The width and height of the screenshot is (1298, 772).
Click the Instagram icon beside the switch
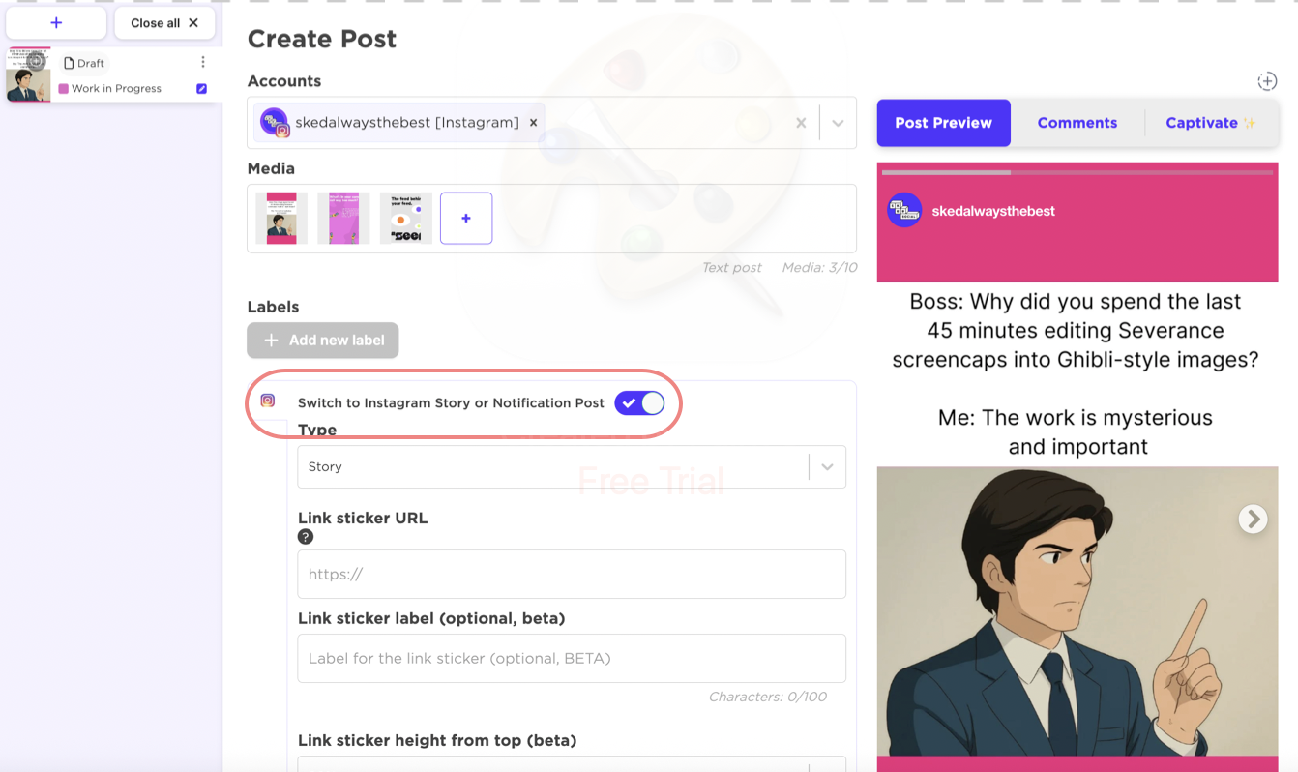click(x=268, y=401)
